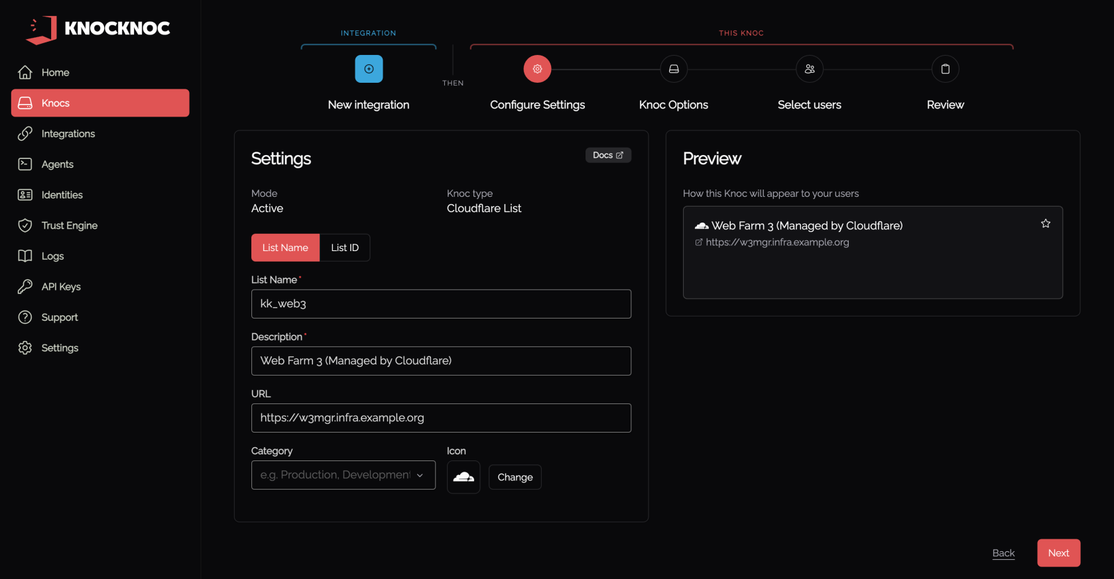1114x579 pixels.
Task: Click the Settings gear icon in sidebar
Action: (x=25, y=348)
